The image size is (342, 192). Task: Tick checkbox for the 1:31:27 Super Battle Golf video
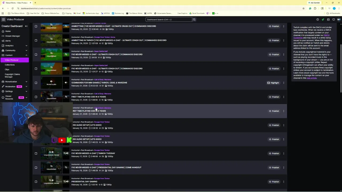coord(36,69)
